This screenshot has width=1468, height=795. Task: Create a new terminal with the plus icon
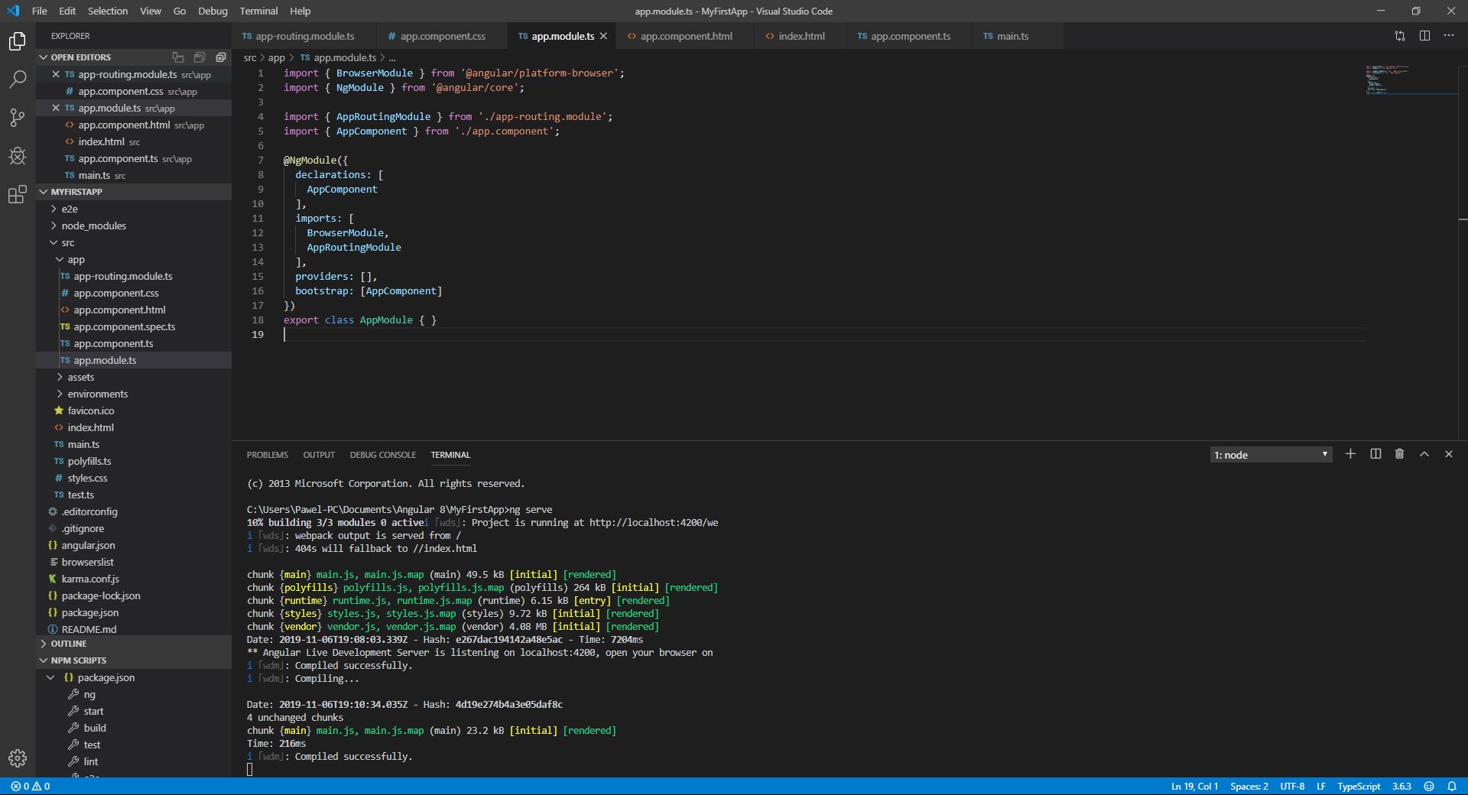tap(1351, 454)
